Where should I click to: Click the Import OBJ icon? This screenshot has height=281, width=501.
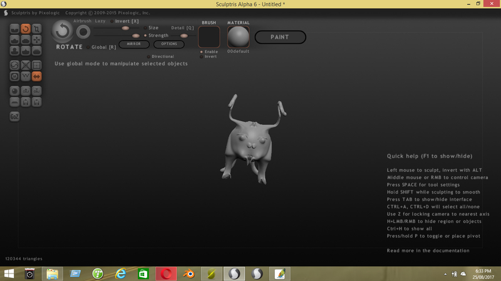click(x=26, y=91)
